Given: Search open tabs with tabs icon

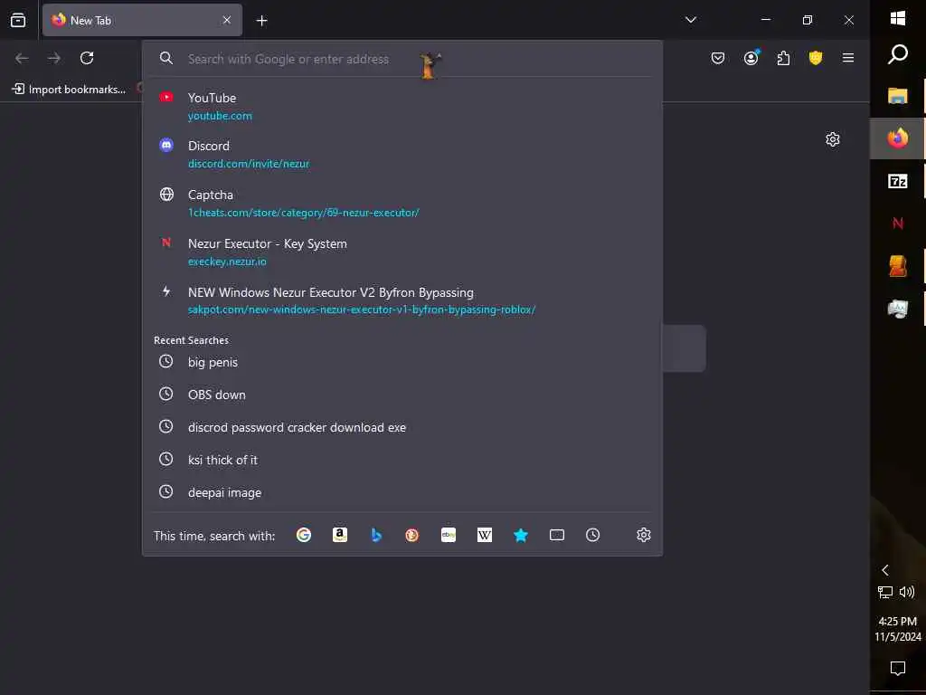Looking at the screenshot, I should 557,536.
